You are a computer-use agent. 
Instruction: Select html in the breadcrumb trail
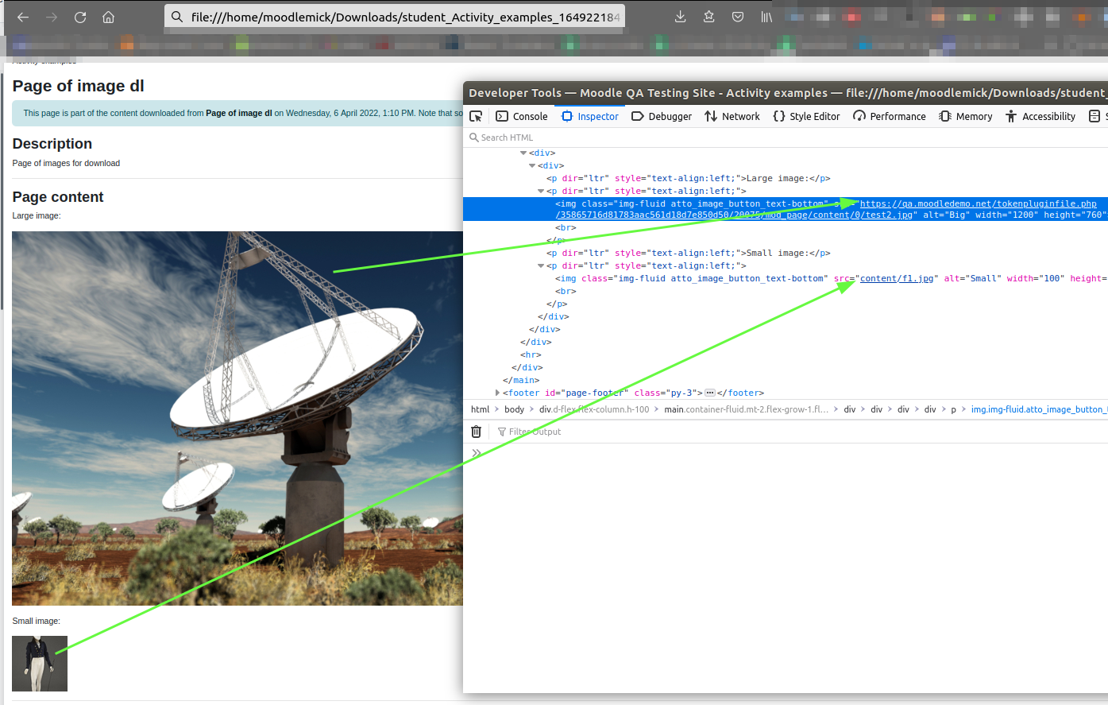[481, 409]
